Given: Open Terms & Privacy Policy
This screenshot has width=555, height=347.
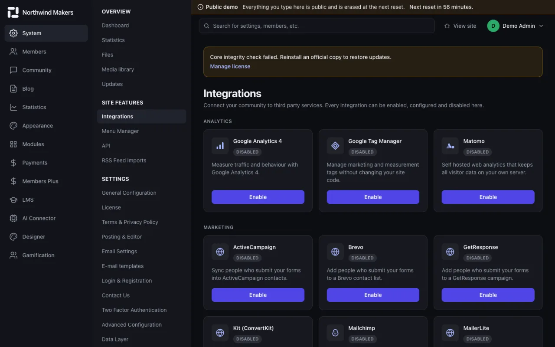Looking at the screenshot, I should coord(130,222).
